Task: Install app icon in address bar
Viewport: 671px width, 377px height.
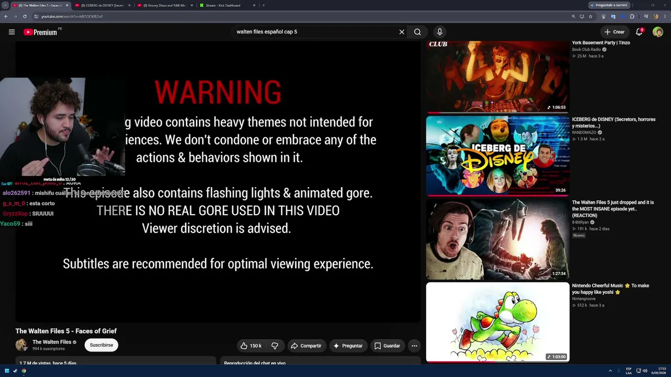Action: pyautogui.click(x=582, y=16)
